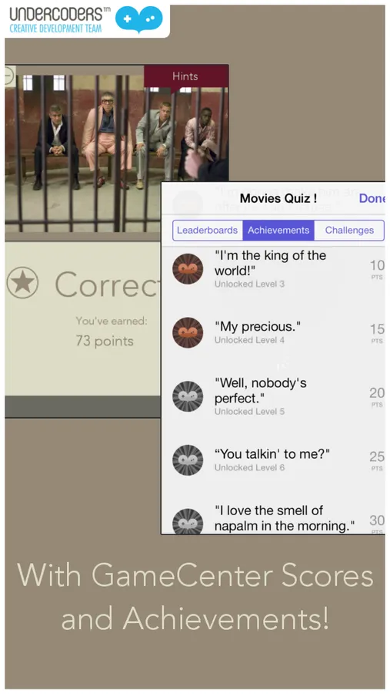Click the Undercoders blue gamepad logo
This screenshot has width=390, height=694.
139,19
